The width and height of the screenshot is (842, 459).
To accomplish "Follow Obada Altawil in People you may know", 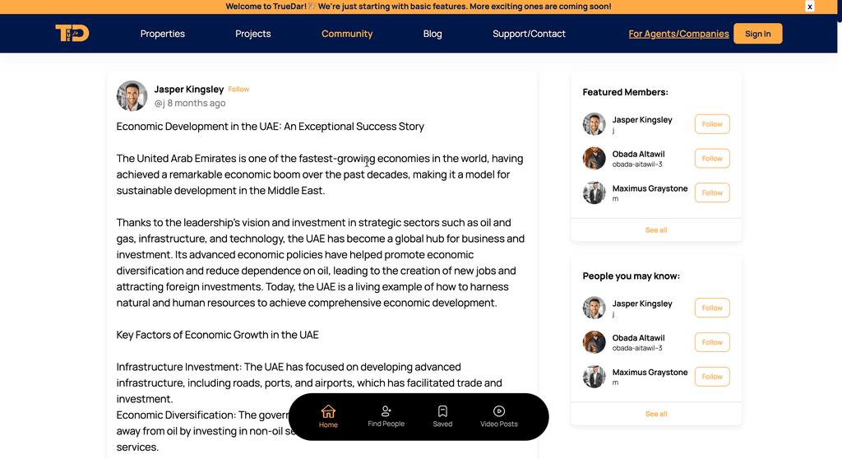I will point(712,342).
